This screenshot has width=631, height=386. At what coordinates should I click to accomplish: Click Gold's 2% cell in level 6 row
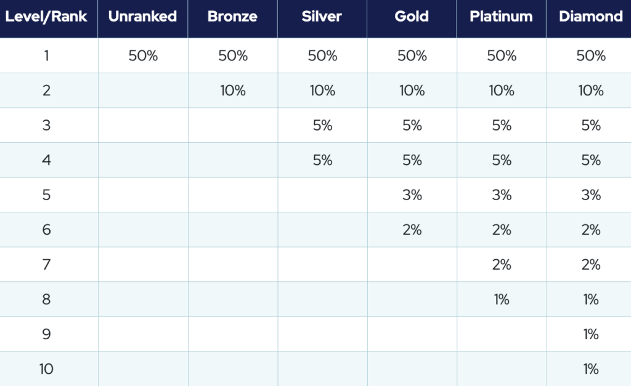[412, 230]
